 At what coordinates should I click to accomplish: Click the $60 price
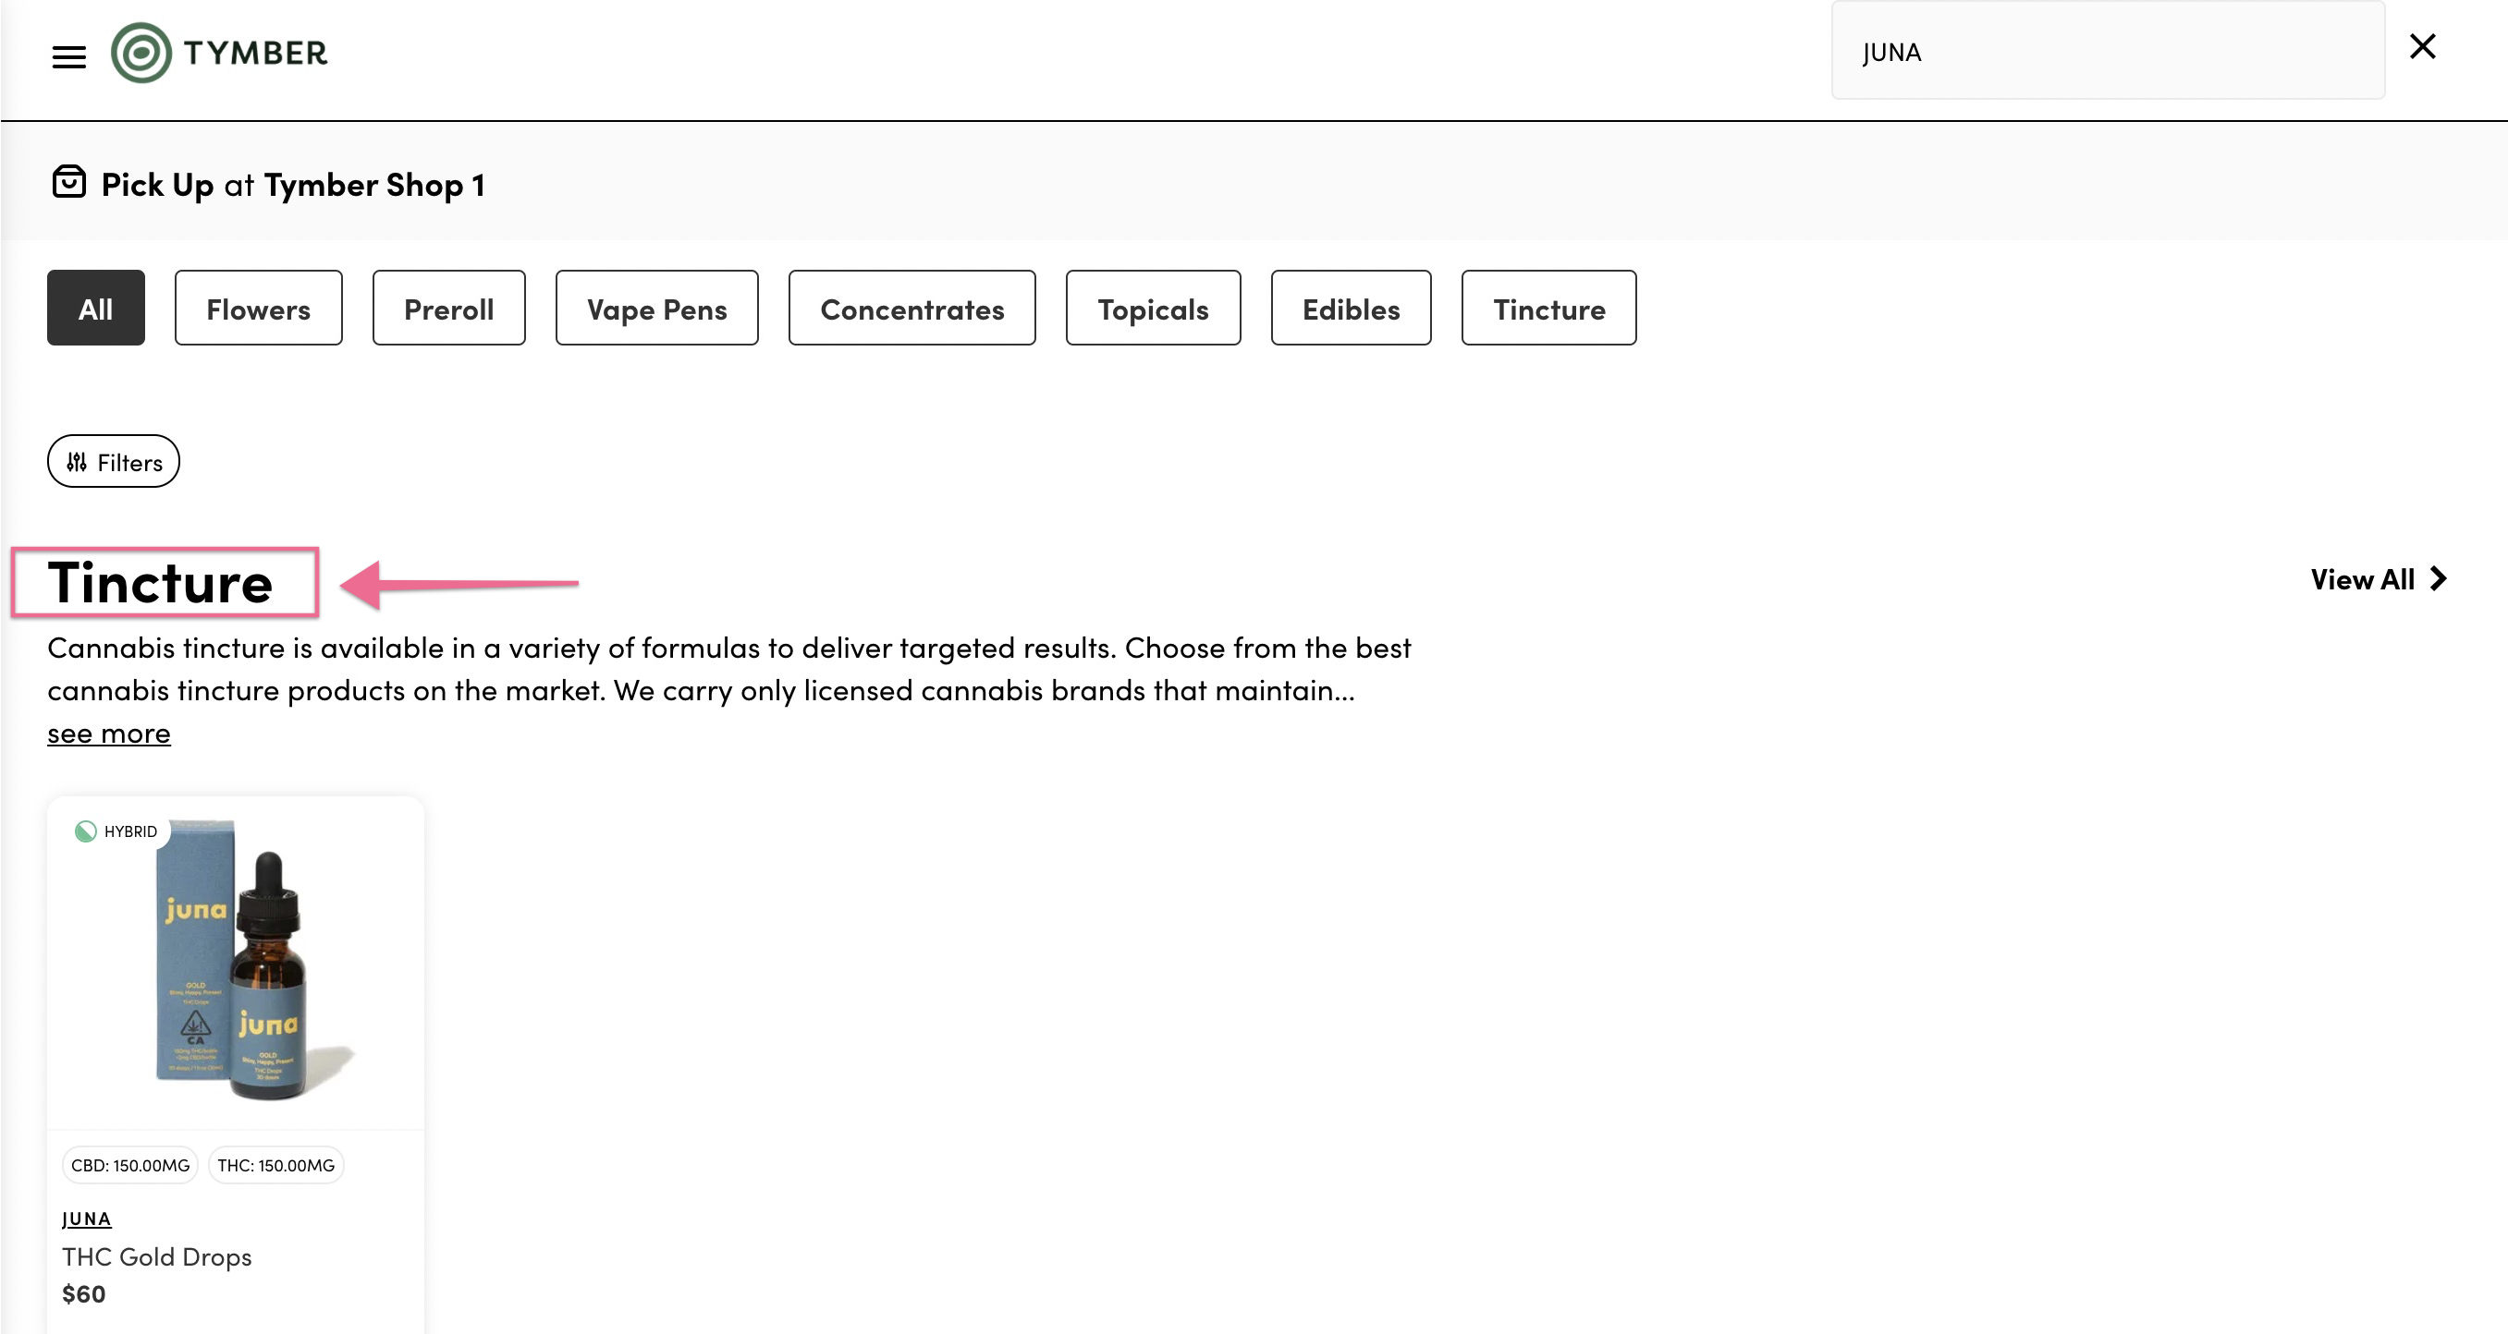[x=84, y=1295]
